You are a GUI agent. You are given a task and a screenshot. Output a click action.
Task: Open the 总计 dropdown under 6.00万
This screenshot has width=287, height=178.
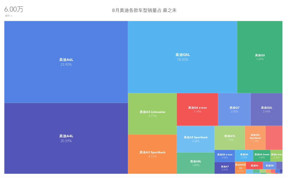click(9, 16)
